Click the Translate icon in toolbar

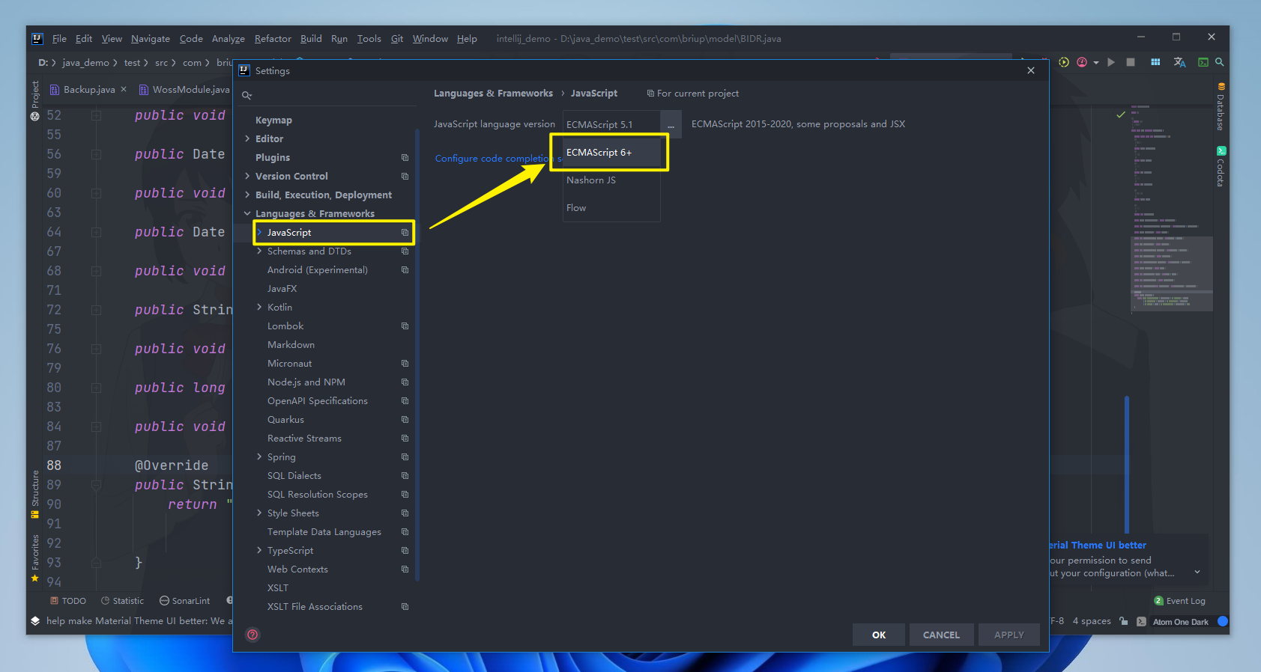tap(1179, 62)
